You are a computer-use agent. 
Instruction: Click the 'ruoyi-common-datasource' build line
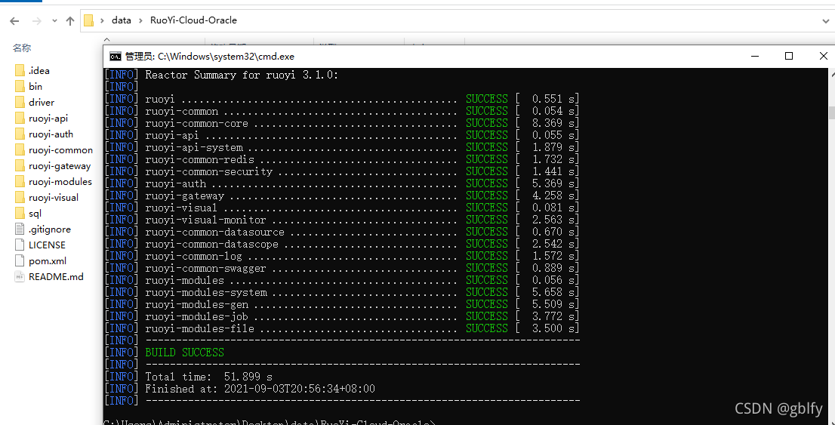tap(342, 232)
